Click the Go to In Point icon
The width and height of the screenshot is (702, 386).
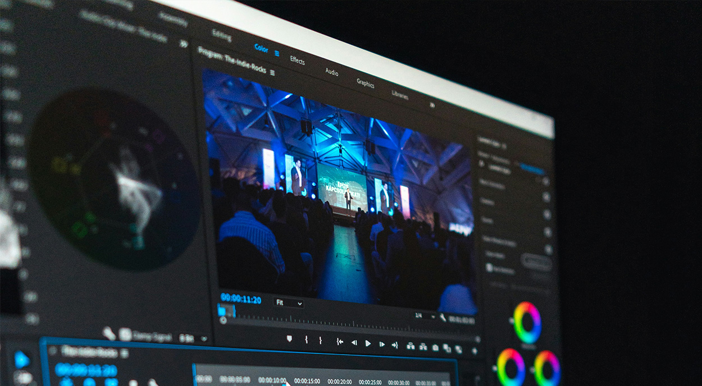(x=339, y=342)
